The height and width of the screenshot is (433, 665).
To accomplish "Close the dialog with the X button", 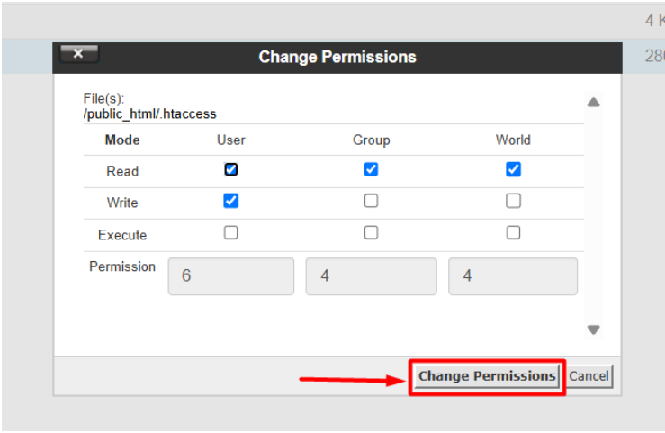I will pyautogui.click(x=79, y=54).
